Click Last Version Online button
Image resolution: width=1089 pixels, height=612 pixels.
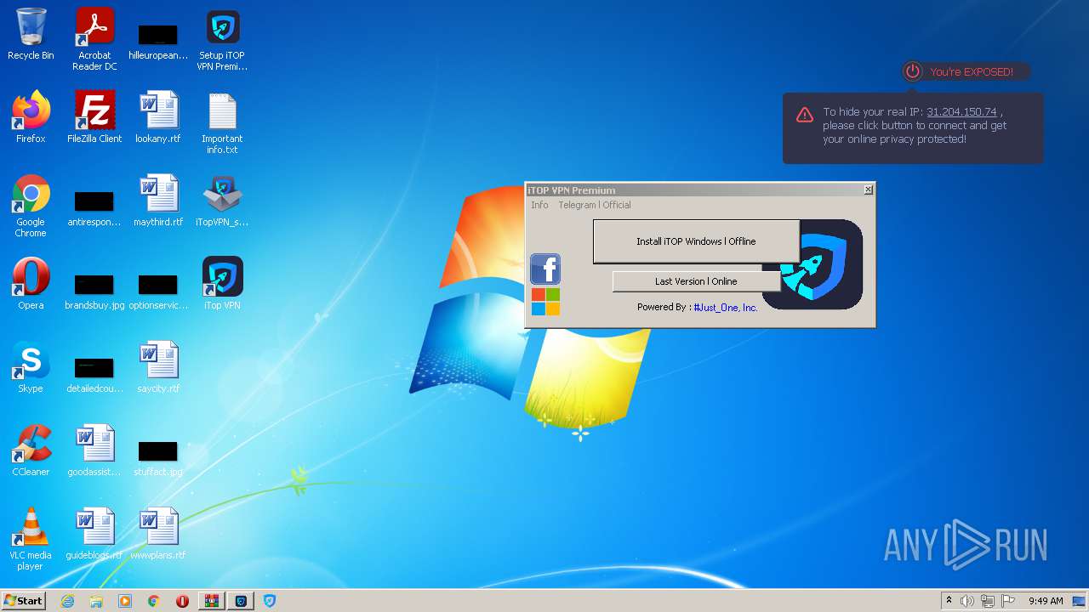coord(696,281)
